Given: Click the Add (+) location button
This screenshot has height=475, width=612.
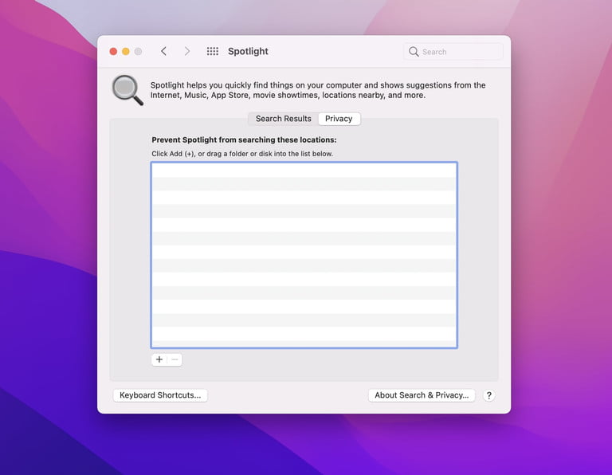Looking at the screenshot, I should [x=159, y=359].
